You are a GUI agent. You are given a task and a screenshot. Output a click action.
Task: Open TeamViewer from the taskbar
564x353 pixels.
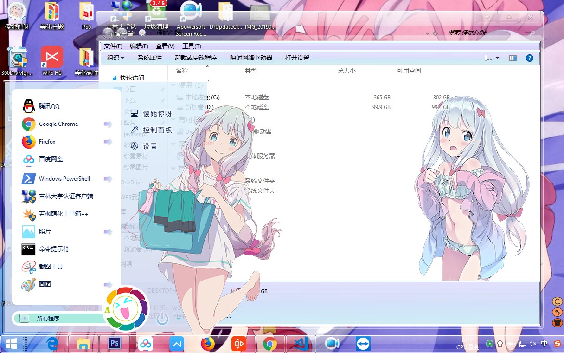click(363, 344)
